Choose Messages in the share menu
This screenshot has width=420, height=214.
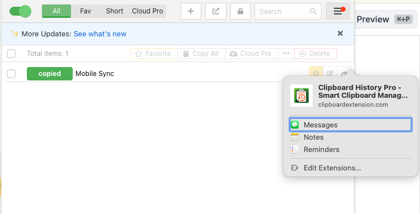(351, 125)
